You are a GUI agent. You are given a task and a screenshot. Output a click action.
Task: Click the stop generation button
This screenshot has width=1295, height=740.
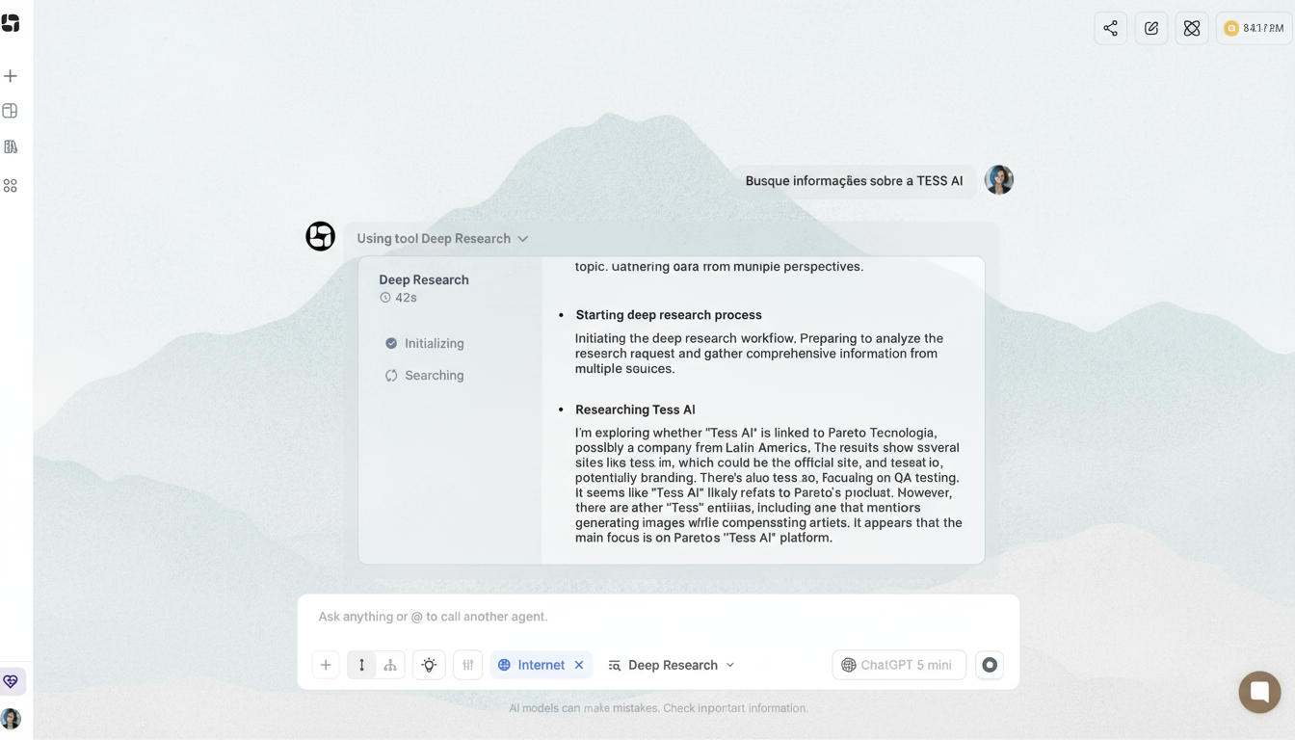(989, 665)
